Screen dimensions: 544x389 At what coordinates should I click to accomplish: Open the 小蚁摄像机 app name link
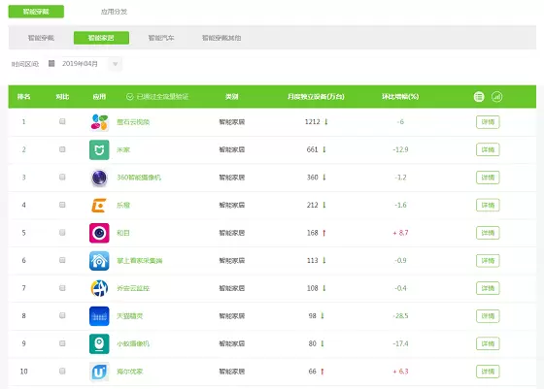[x=133, y=343]
